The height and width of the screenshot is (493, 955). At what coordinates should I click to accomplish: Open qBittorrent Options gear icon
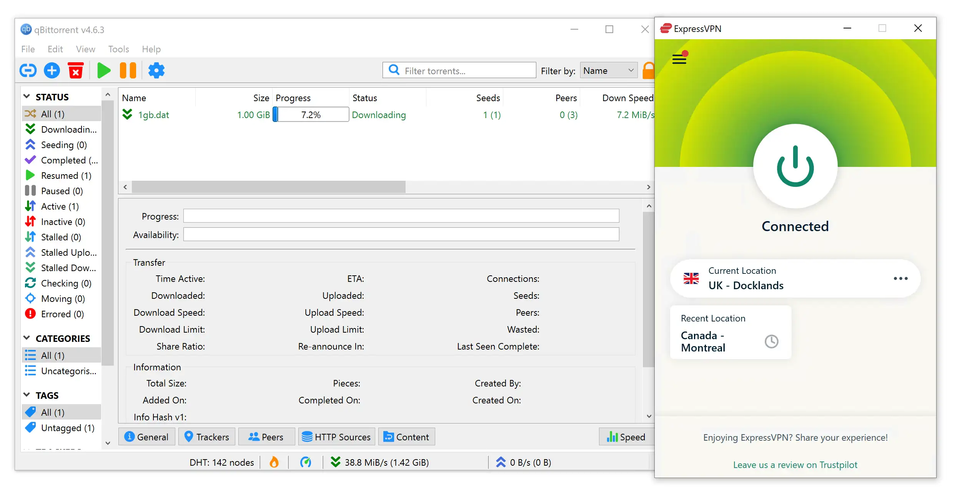pos(156,70)
